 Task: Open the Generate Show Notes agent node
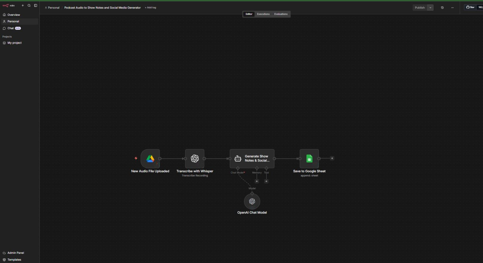coord(252,158)
